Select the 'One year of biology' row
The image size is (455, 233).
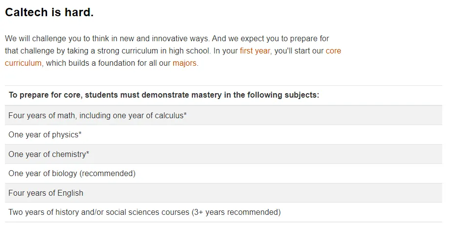click(x=223, y=173)
